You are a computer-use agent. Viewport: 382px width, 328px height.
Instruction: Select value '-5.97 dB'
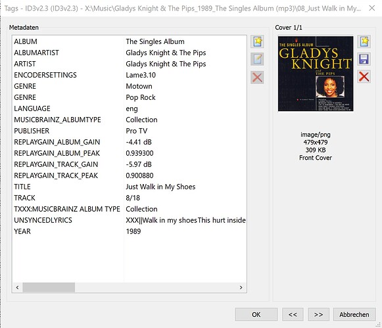click(139, 164)
